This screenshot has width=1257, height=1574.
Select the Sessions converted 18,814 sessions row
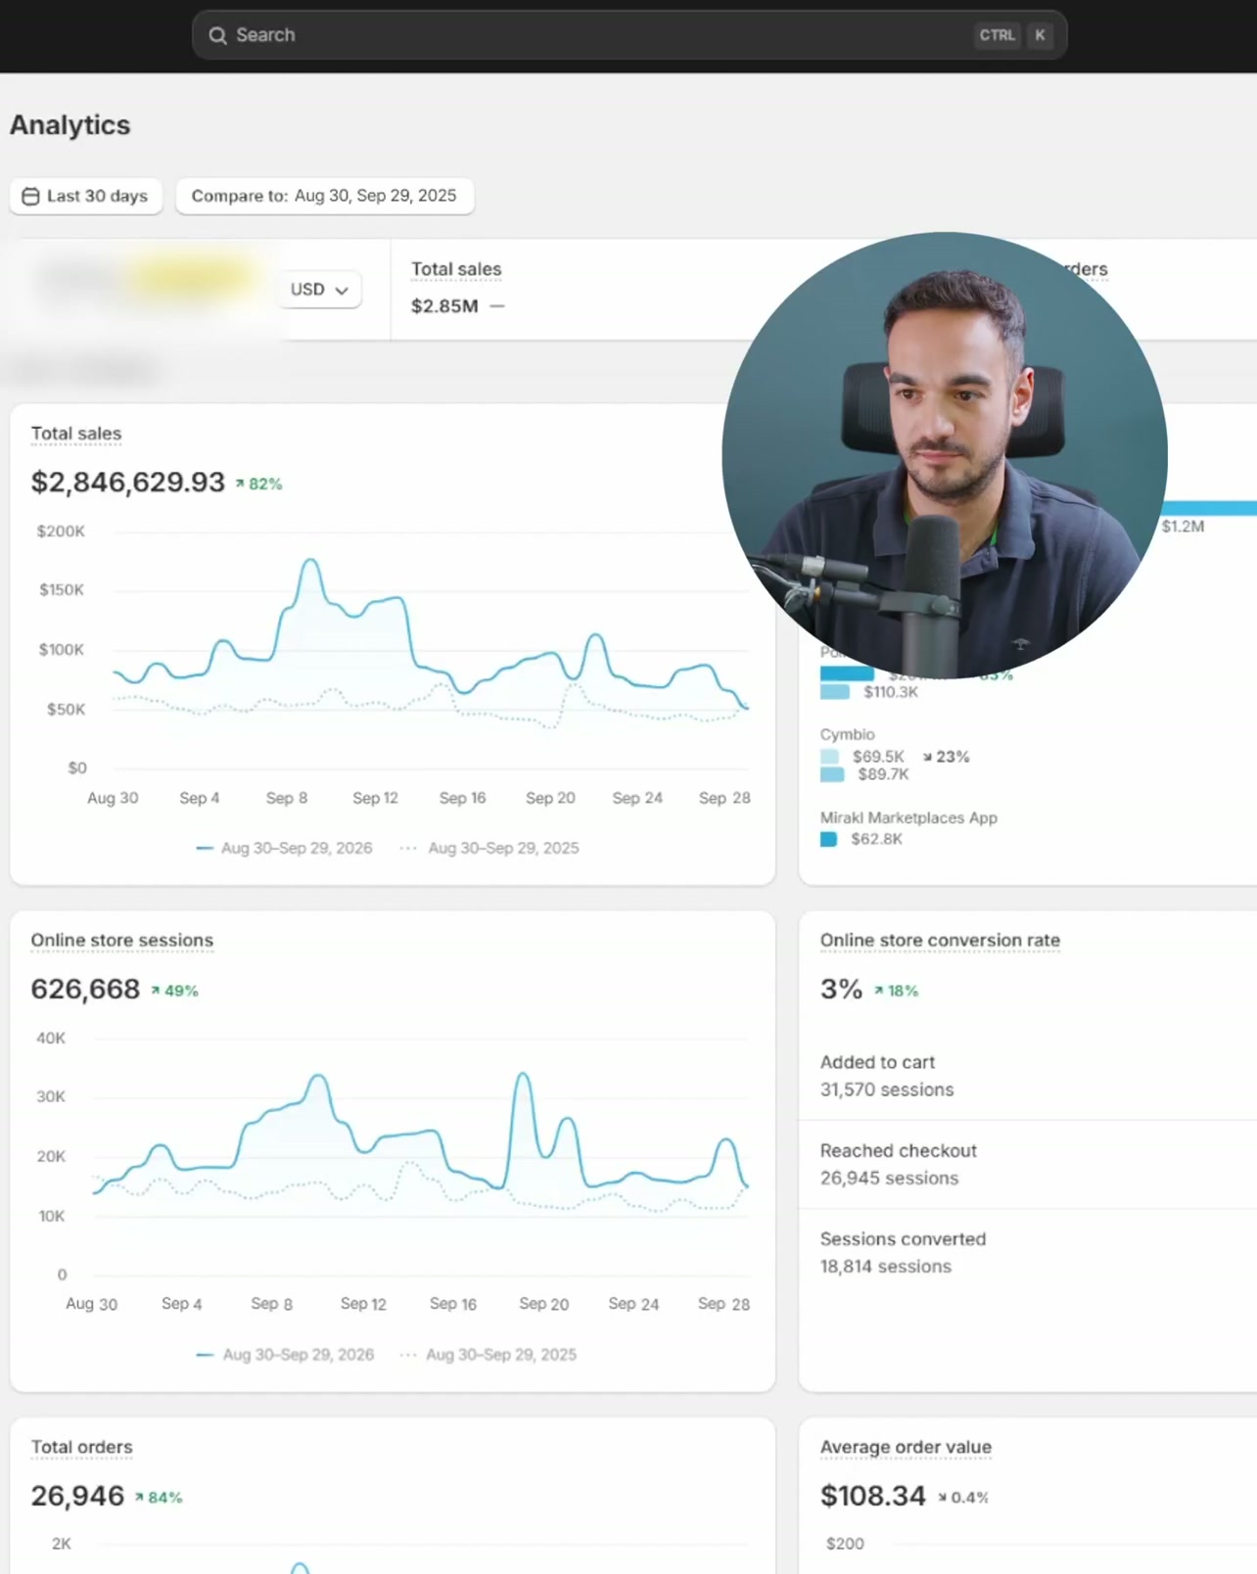coord(1028,1252)
